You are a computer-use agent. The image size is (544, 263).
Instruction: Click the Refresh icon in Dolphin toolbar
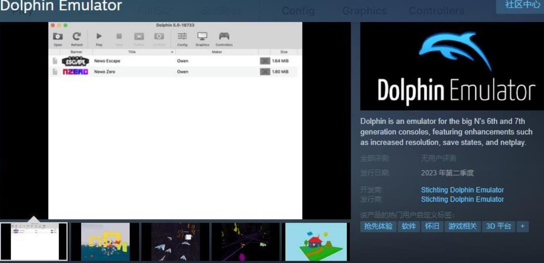point(77,37)
